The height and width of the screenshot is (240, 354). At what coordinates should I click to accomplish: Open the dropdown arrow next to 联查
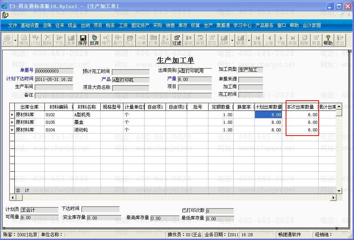[x=249, y=40]
